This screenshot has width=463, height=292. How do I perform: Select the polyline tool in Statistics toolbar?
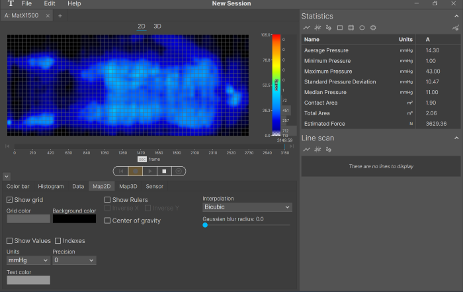coord(306,28)
